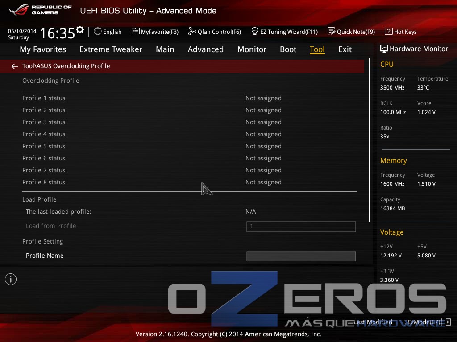Click Profile 6 status row
Image resolution: width=457 pixels, height=342 pixels.
190,158
